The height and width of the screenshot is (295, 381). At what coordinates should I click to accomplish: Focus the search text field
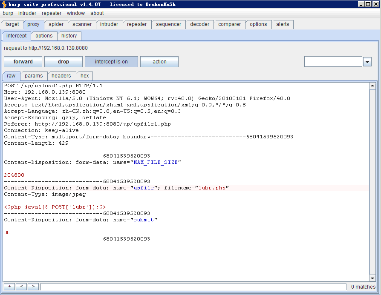point(193,286)
